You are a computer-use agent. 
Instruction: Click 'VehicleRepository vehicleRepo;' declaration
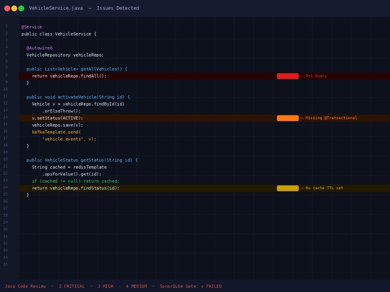tap(65, 55)
